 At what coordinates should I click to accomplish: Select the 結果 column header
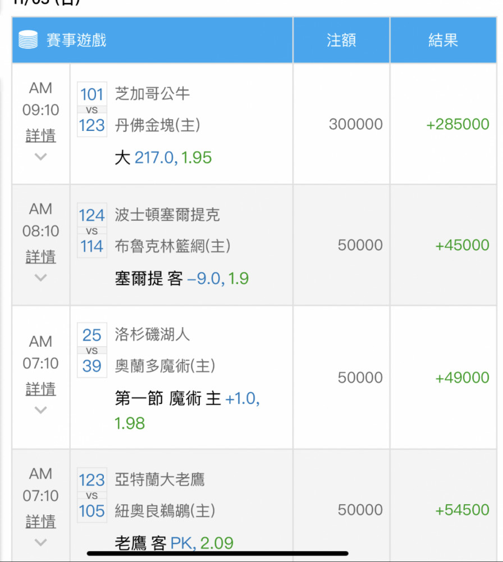(x=443, y=40)
